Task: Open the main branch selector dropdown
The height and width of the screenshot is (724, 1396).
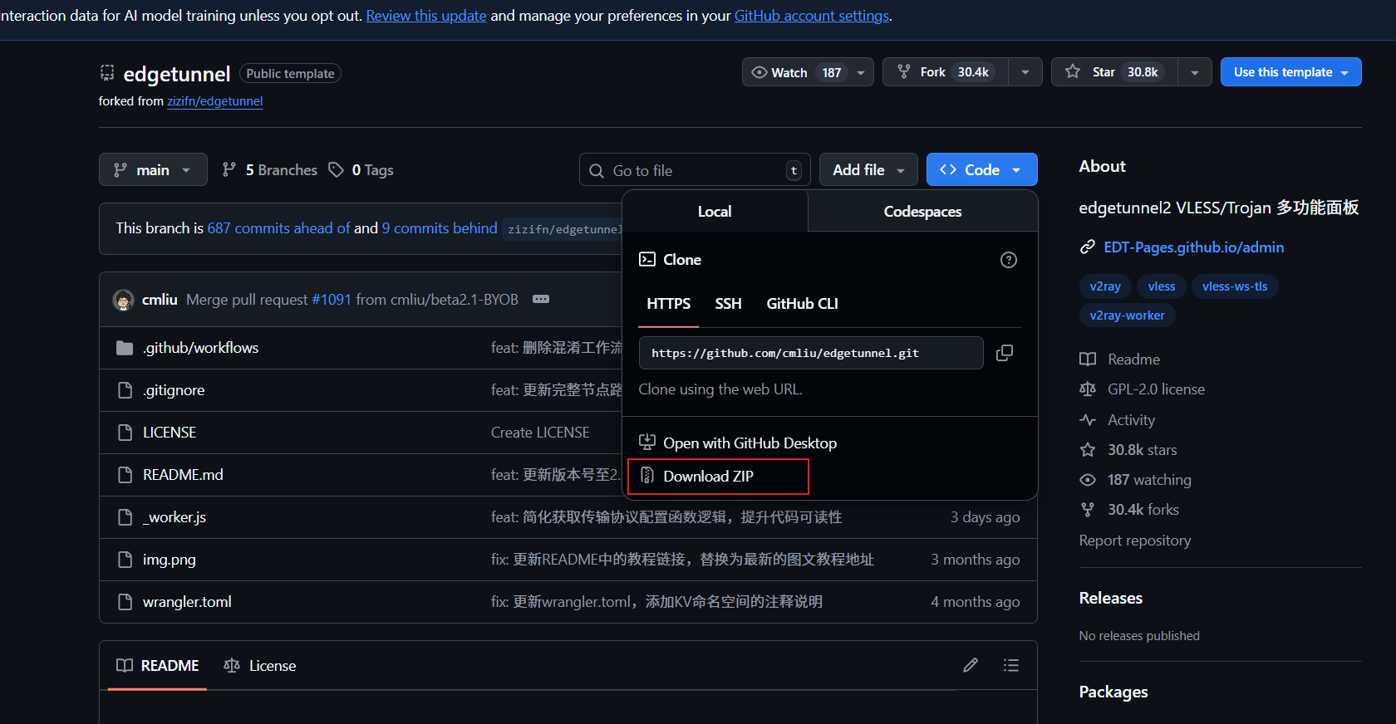Action: tap(153, 170)
